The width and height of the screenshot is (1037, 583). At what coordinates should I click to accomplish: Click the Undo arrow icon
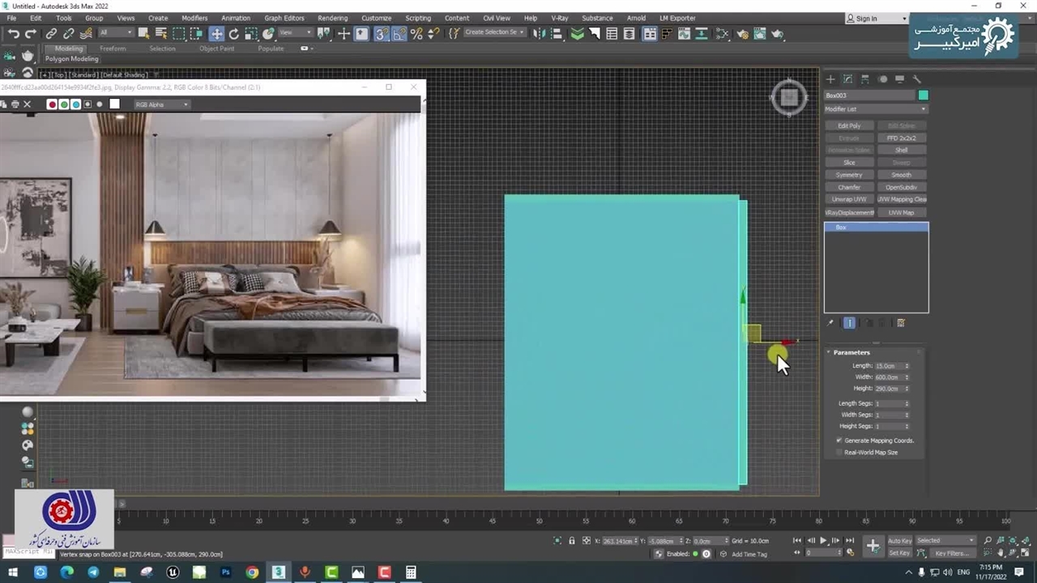[13, 34]
